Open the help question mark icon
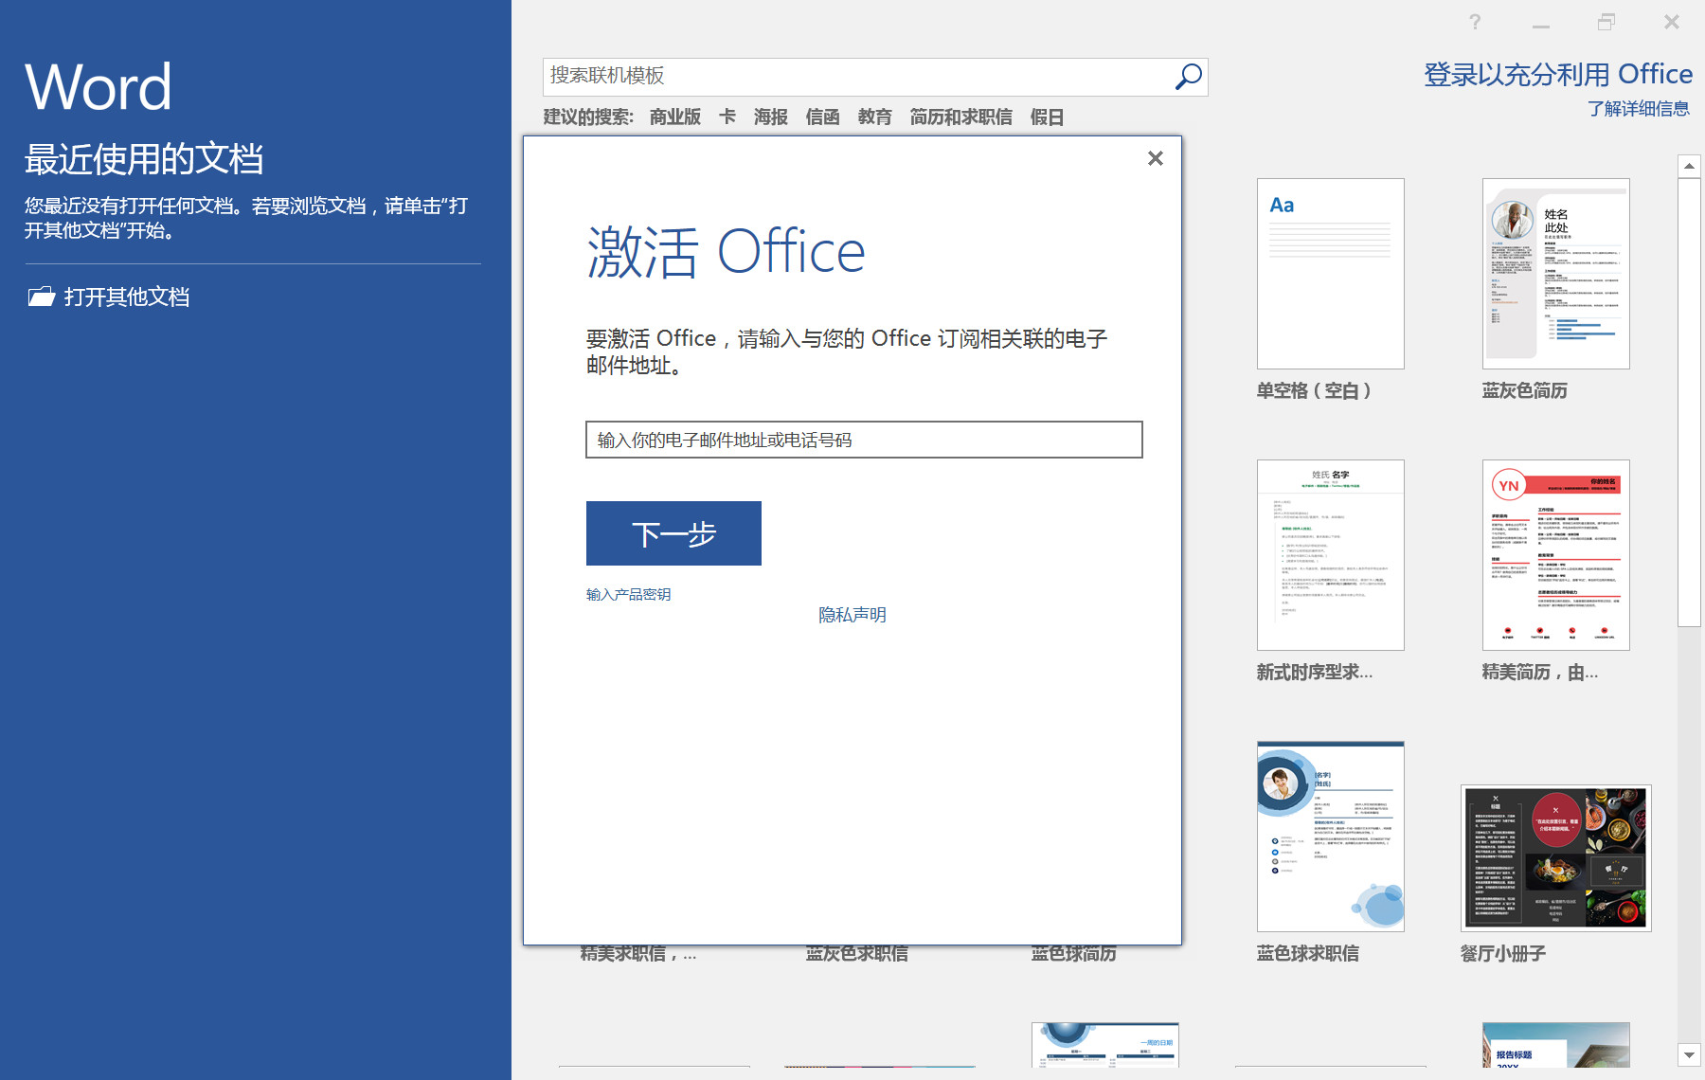 tap(1475, 22)
